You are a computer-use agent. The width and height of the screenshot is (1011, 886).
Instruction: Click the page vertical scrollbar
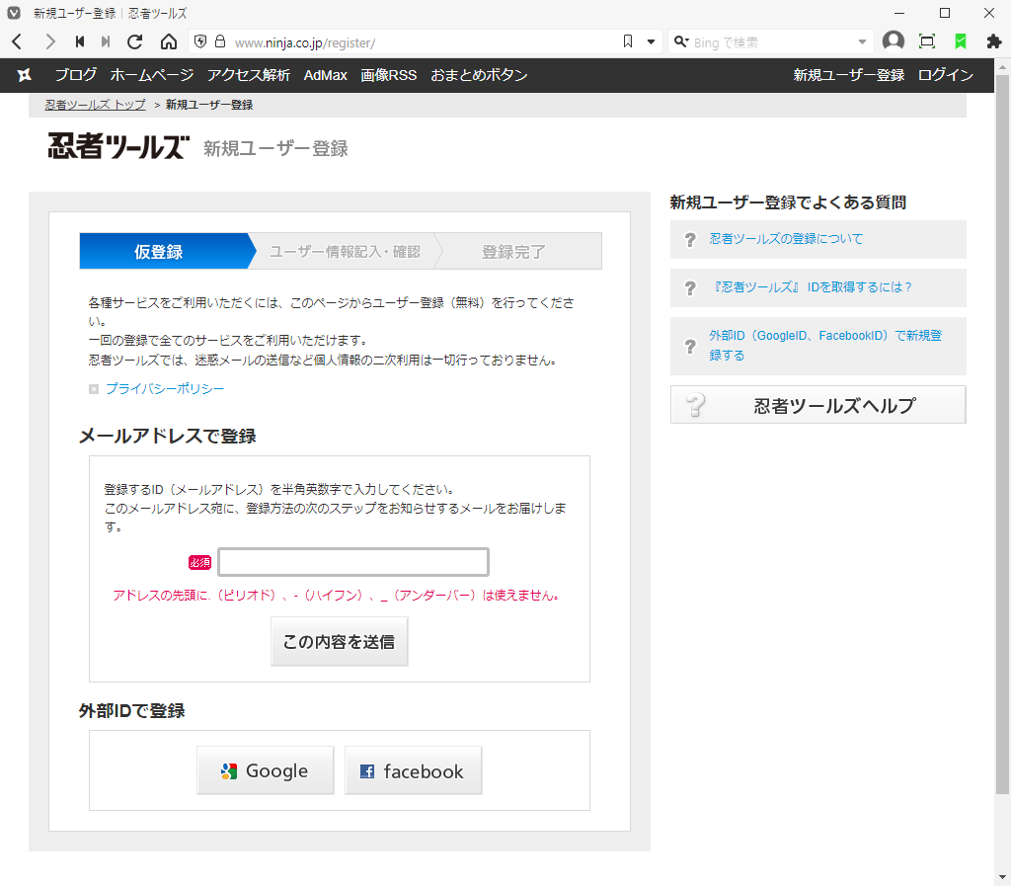(x=1002, y=432)
